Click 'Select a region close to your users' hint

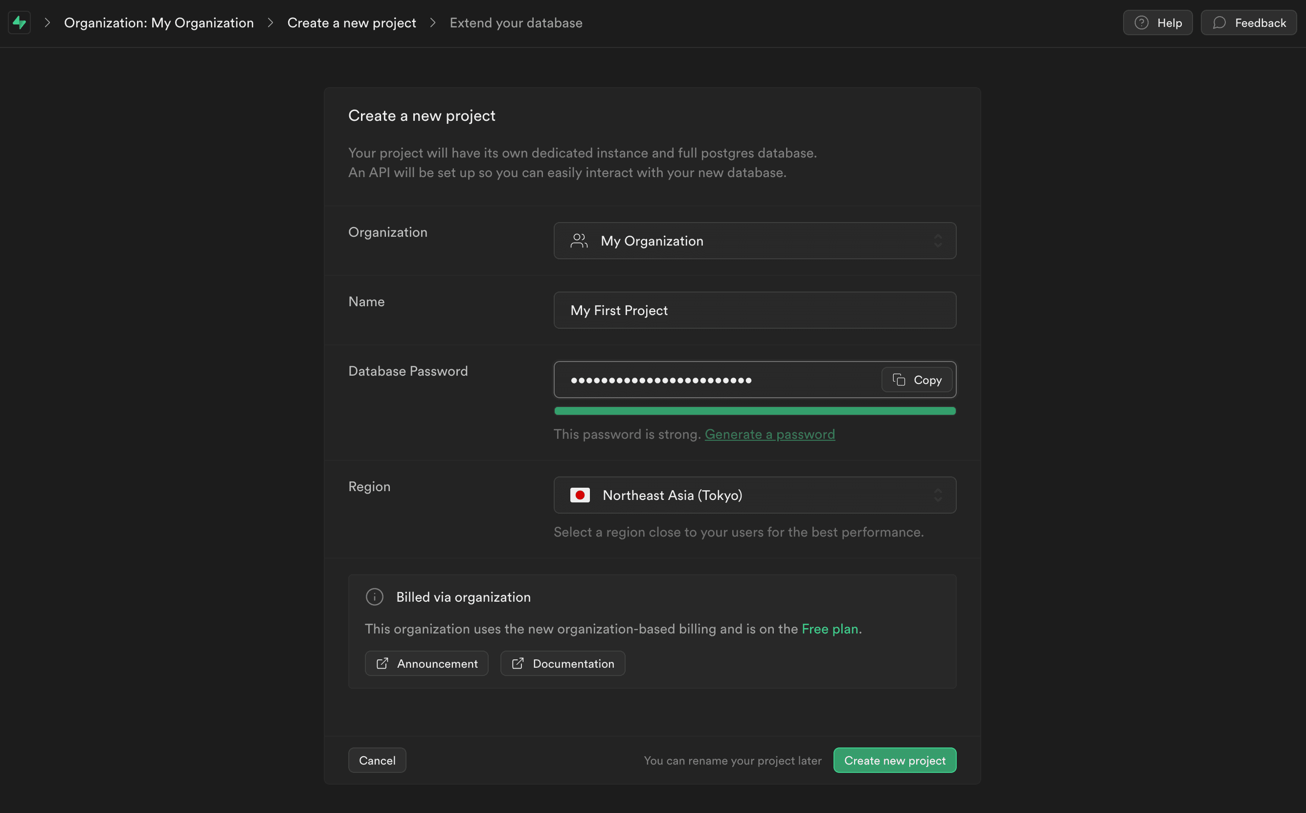[738, 532]
